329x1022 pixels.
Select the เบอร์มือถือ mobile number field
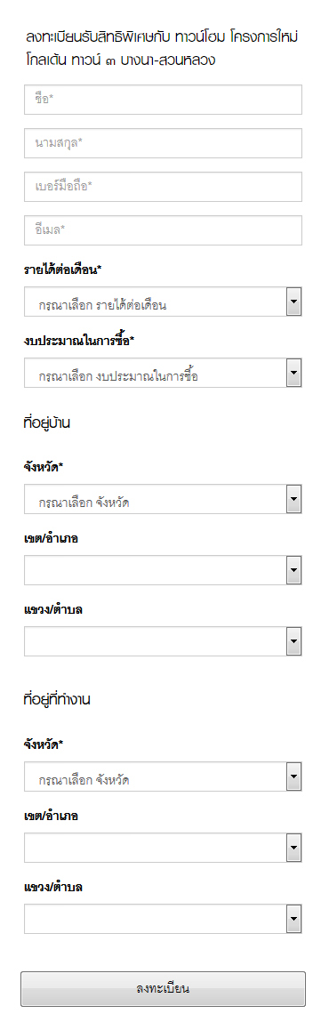[x=163, y=187]
